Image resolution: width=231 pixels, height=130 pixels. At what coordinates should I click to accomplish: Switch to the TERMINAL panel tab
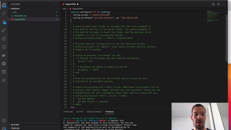(x=109, y=112)
